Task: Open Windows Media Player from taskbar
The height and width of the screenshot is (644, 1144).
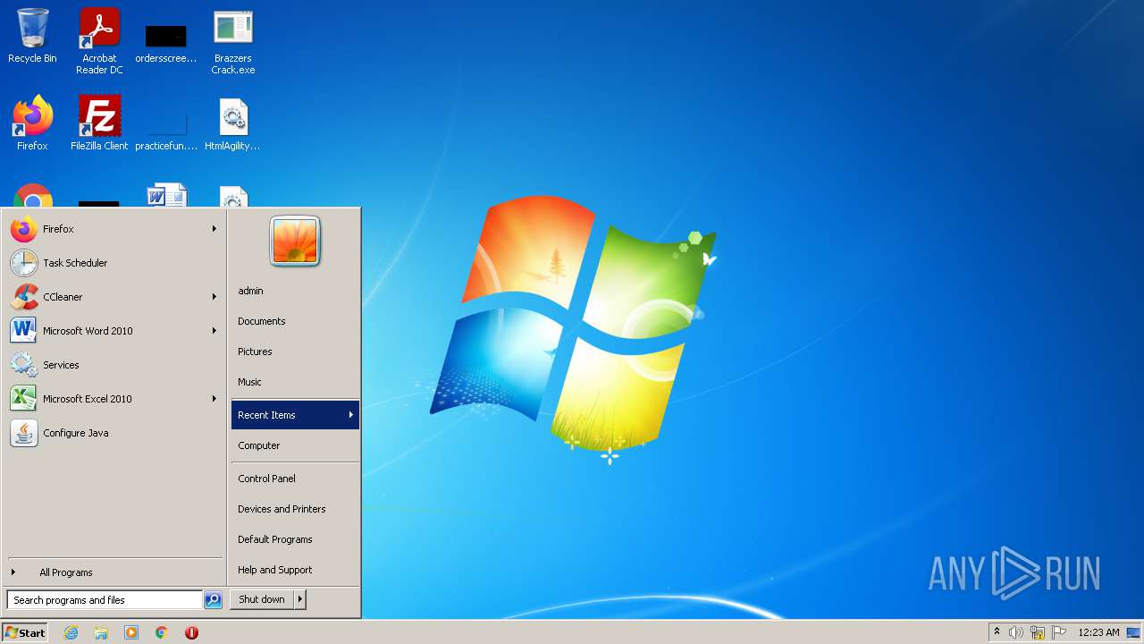Action: 131,632
